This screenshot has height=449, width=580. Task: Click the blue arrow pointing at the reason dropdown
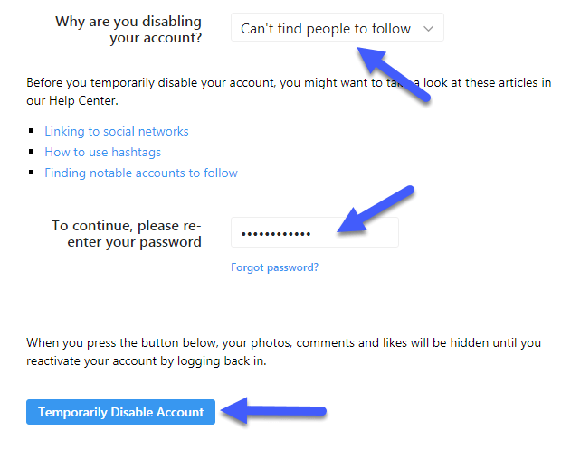(x=392, y=72)
